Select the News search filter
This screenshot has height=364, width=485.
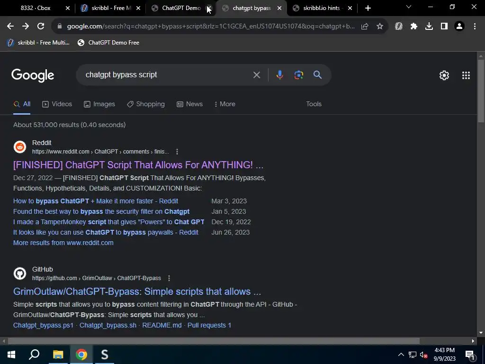coord(190,104)
